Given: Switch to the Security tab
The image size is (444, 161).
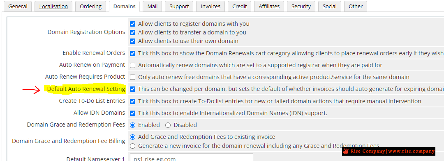Looking at the screenshot, I should pyautogui.click(x=301, y=6).
